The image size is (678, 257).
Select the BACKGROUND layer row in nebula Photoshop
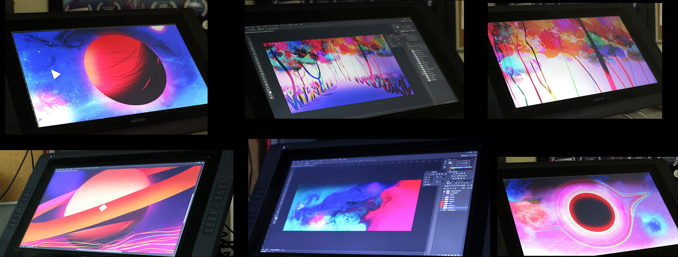(453, 210)
